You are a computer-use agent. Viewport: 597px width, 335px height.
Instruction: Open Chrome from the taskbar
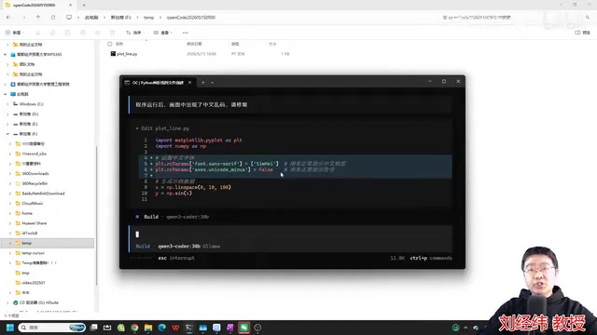point(134,328)
